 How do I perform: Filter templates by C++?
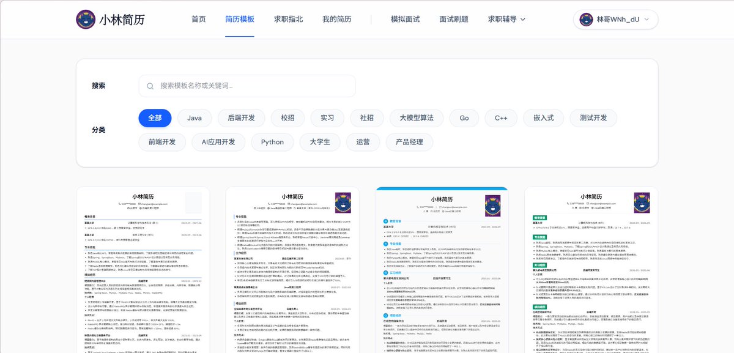(x=501, y=118)
